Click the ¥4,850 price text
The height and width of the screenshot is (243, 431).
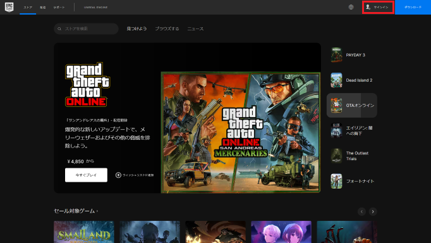click(75, 161)
